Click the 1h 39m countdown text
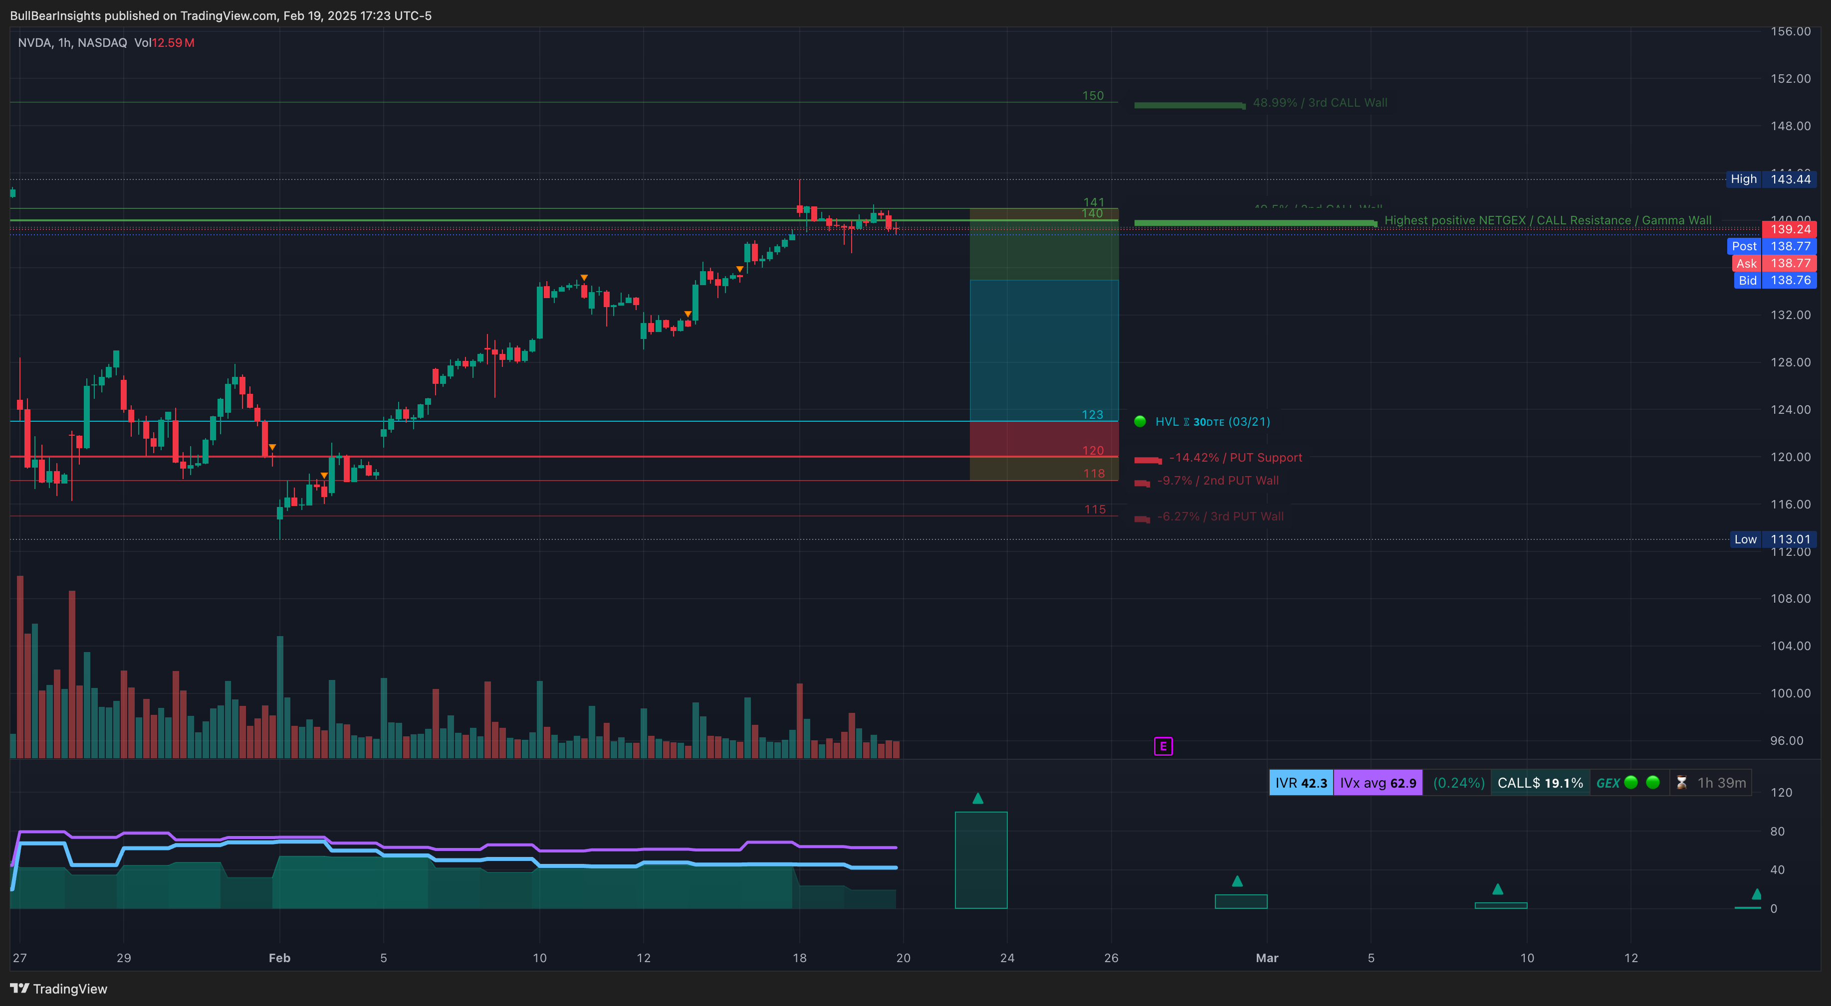Screen dimensions: 1831x1006 pyautogui.click(x=1722, y=783)
